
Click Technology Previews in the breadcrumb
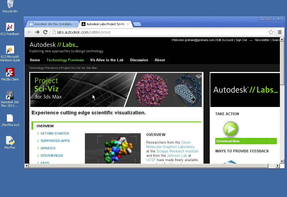coord(44,68)
